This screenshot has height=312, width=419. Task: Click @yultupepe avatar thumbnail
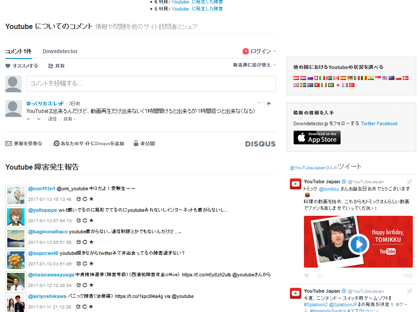16,217
